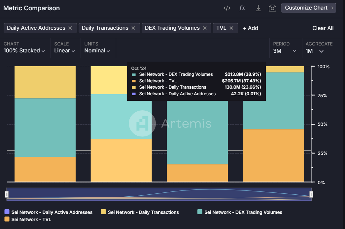
Task: Click the 75% y-axis label
Action: point(322,96)
